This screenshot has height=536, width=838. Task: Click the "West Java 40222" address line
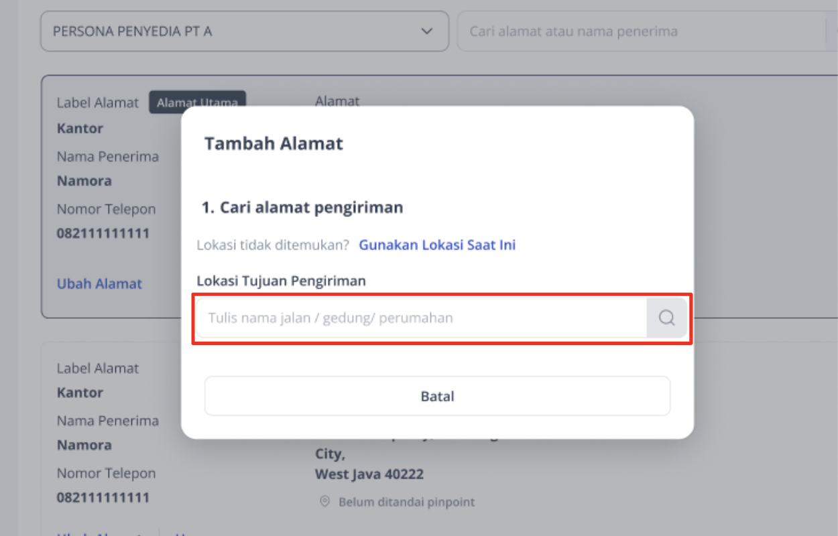(x=369, y=474)
